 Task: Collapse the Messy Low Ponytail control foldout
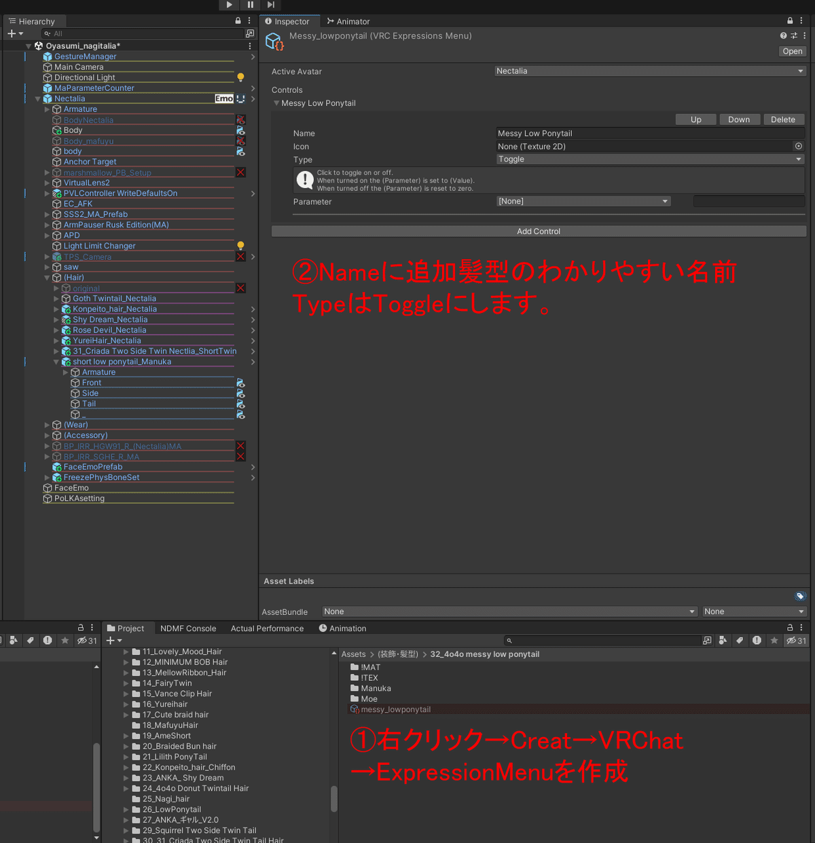(x=276, y=103)
